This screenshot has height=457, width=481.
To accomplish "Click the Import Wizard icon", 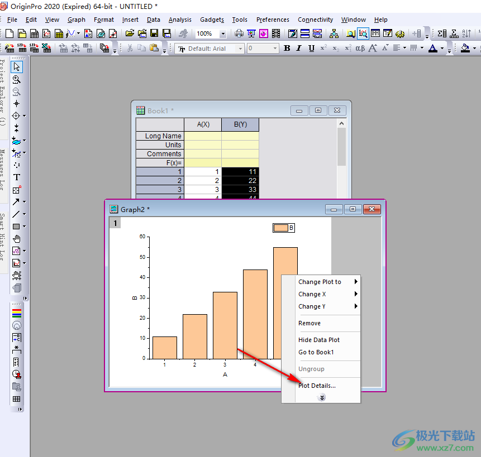I will point(9,48).
